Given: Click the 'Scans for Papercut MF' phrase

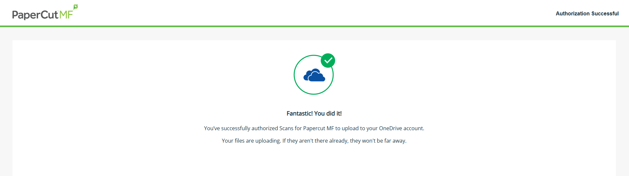Looking at the screenshot, I should [307, 128].
